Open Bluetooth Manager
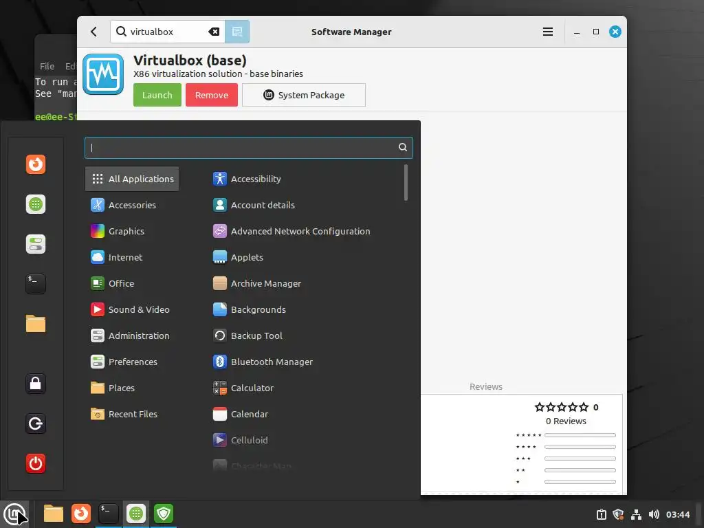 (x=263, y=362)
